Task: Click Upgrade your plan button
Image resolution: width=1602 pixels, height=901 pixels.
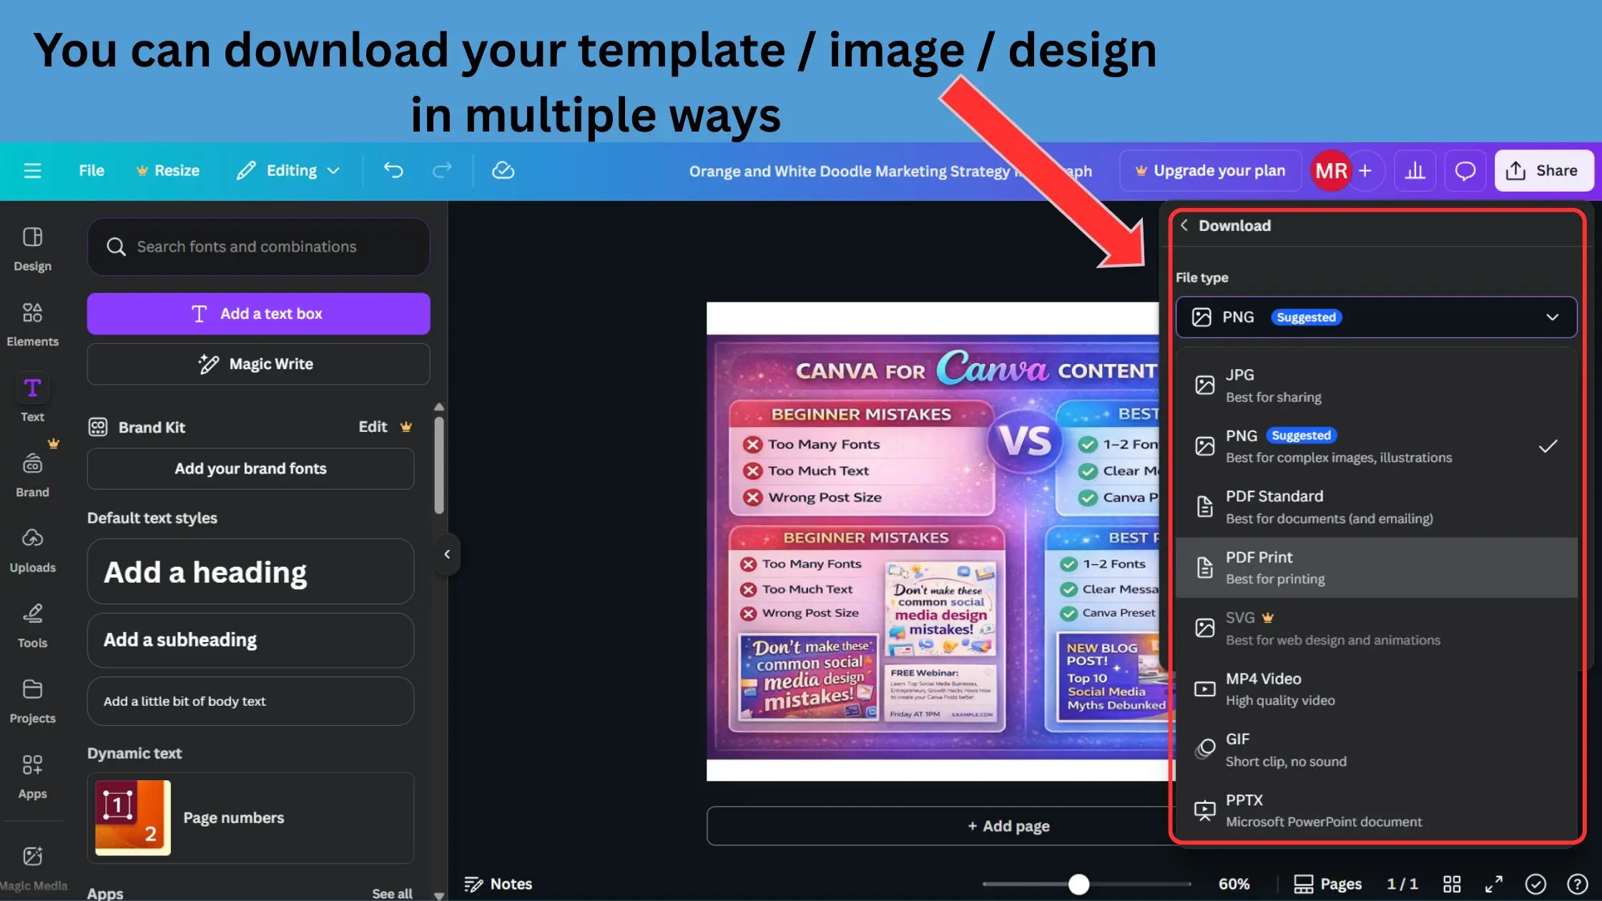Action: pos(1210,171)
